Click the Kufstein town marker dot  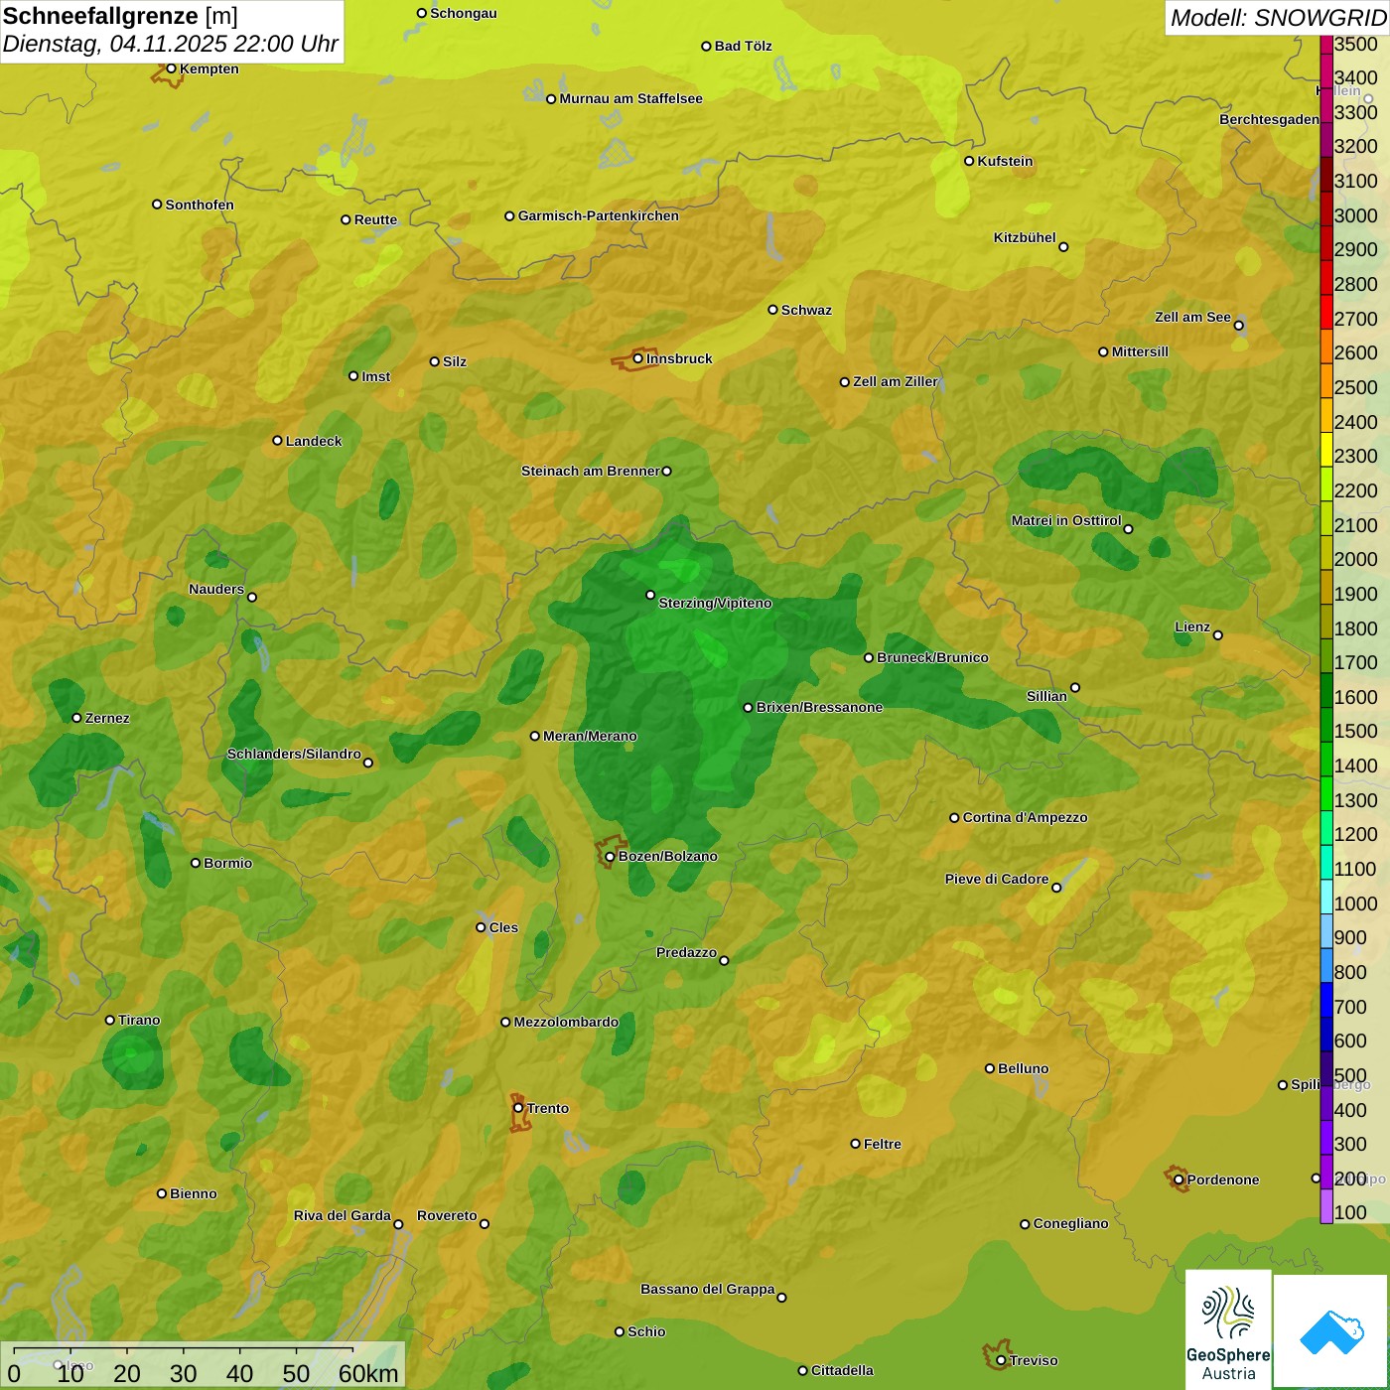pos(969,161)
